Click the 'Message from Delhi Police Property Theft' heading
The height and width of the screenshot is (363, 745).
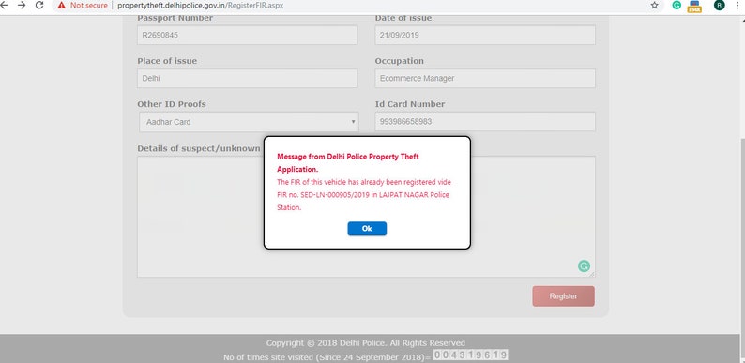coord(348,162)
